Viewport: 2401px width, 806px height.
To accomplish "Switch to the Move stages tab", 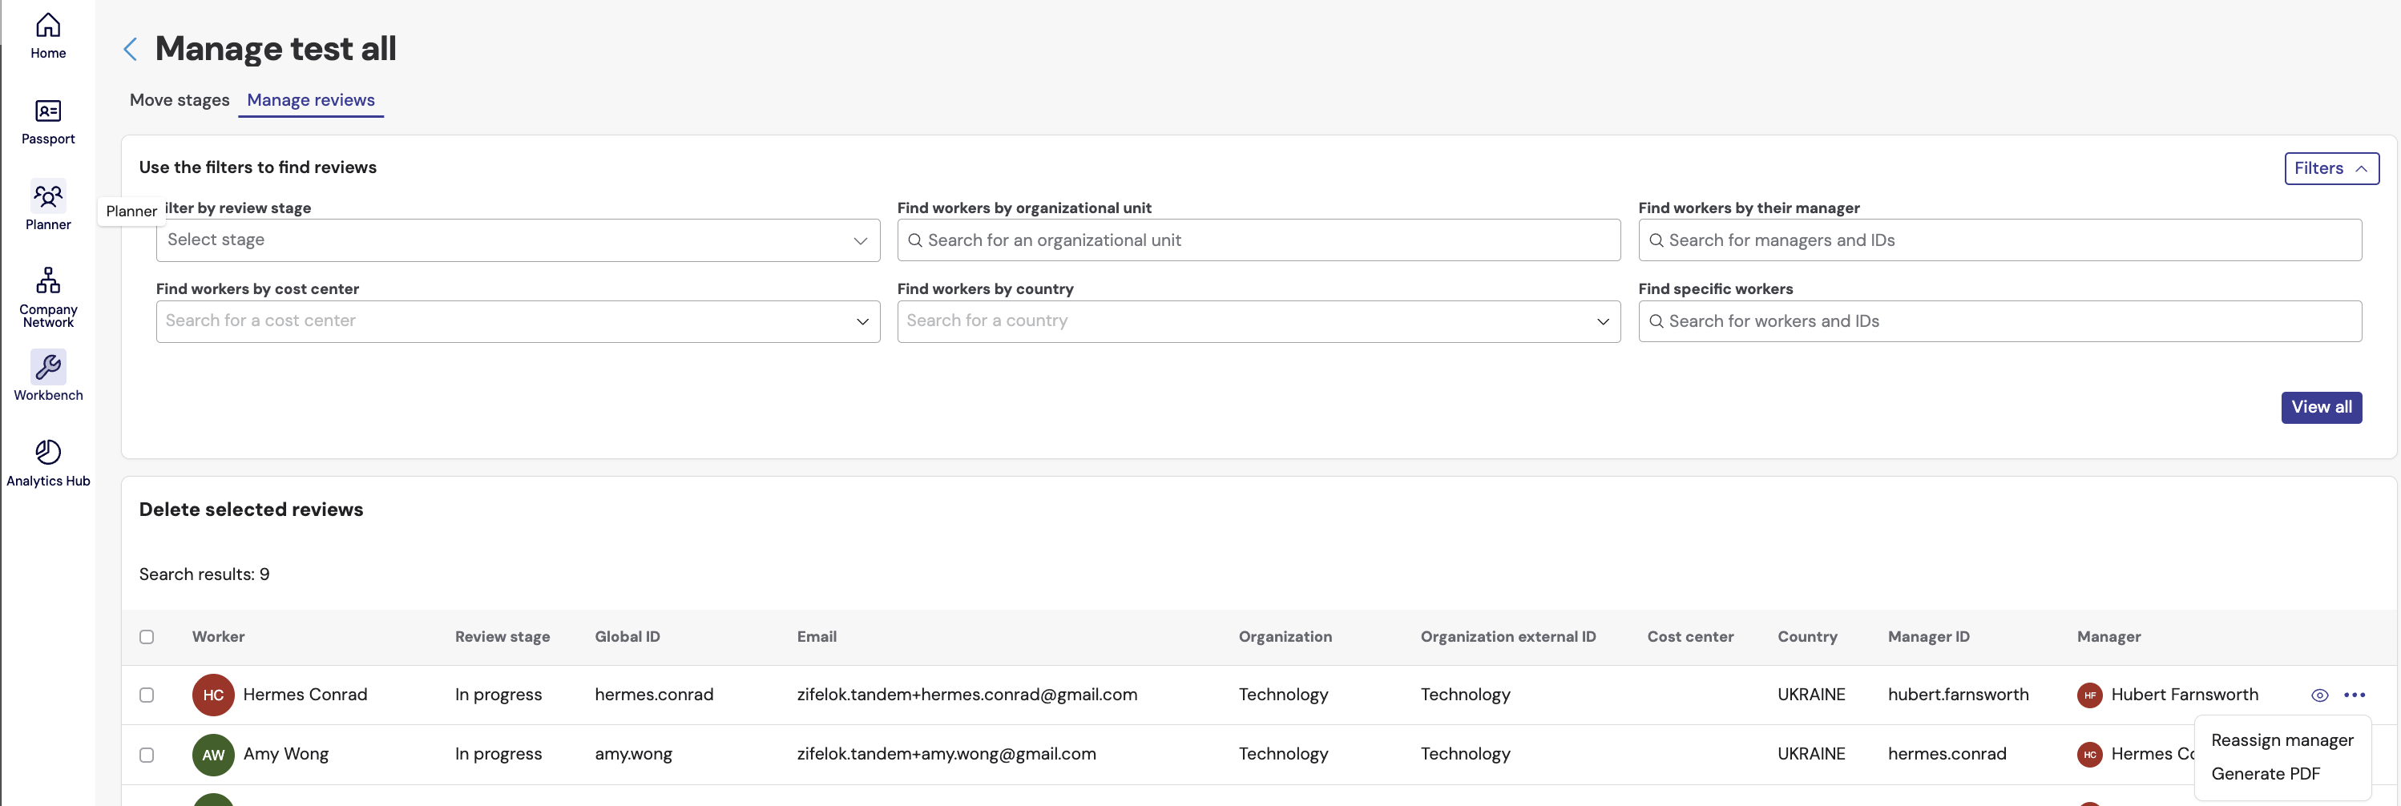I will coord(179,99).
